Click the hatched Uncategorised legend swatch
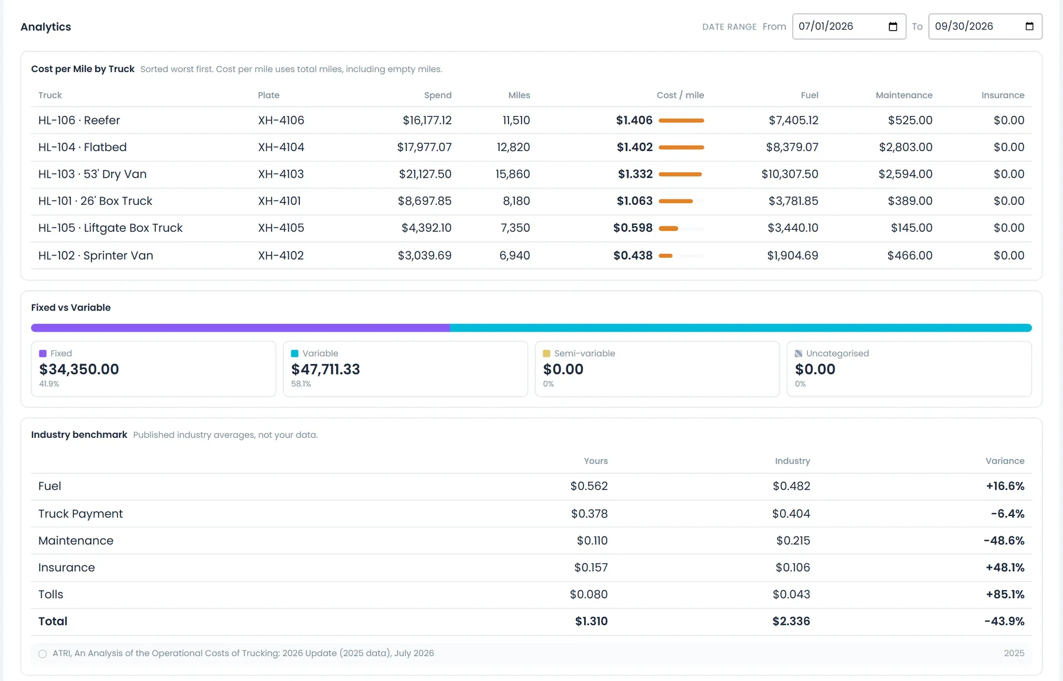Image resolution: width=1063 pixels, height=681 pixels. 798,353
